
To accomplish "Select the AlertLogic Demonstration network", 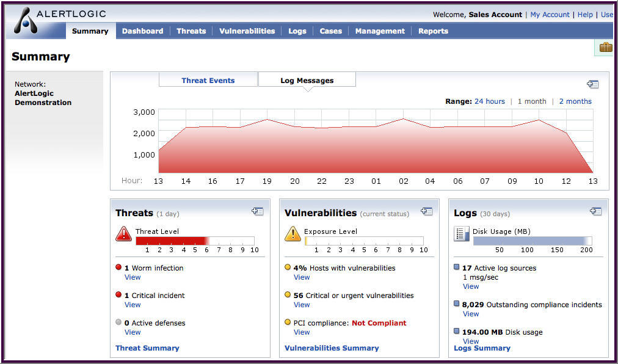I will point(43,98).
